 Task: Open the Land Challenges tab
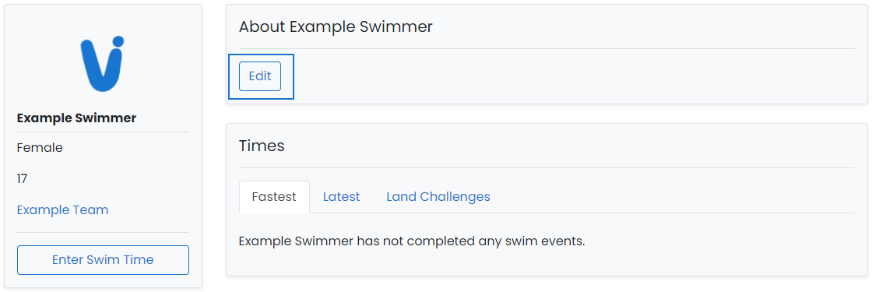[438, 196]
